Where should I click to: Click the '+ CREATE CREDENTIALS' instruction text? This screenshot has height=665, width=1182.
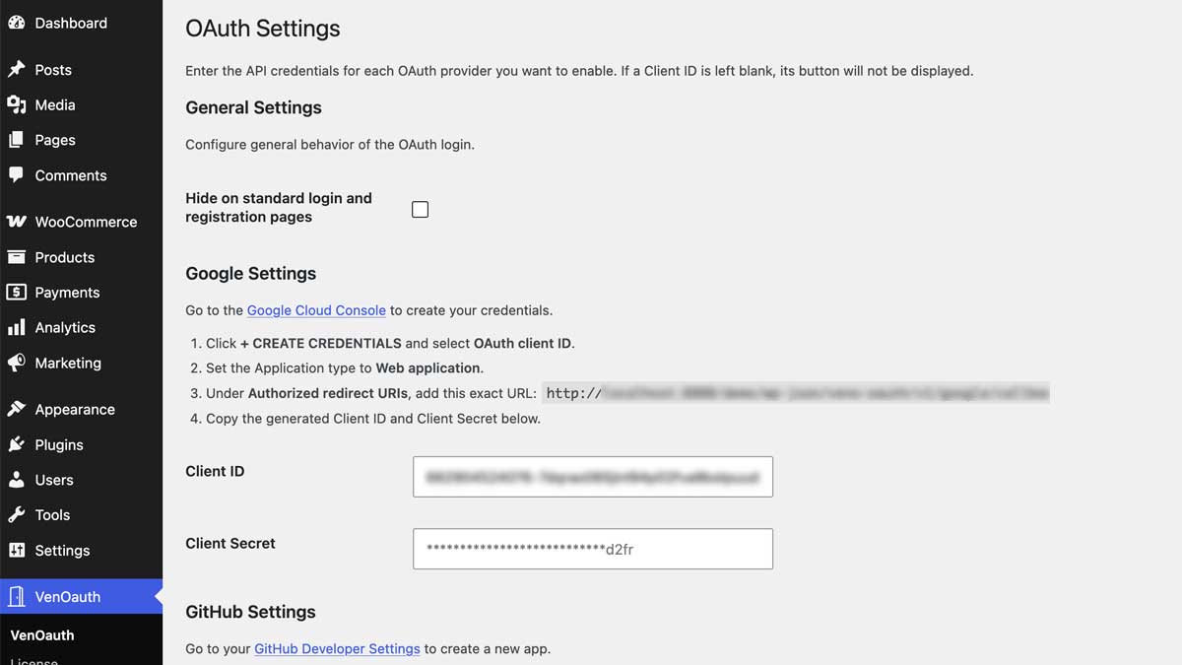[321, 344]
